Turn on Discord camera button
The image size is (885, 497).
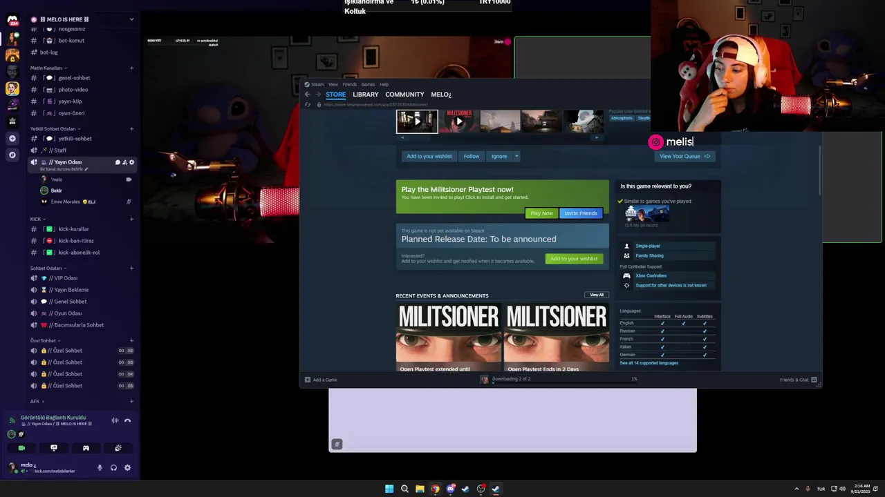[21, 448]
